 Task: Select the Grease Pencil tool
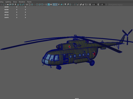(x=23, y=4)
